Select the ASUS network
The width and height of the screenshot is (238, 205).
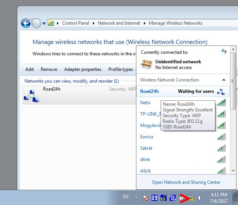[145, 171]
